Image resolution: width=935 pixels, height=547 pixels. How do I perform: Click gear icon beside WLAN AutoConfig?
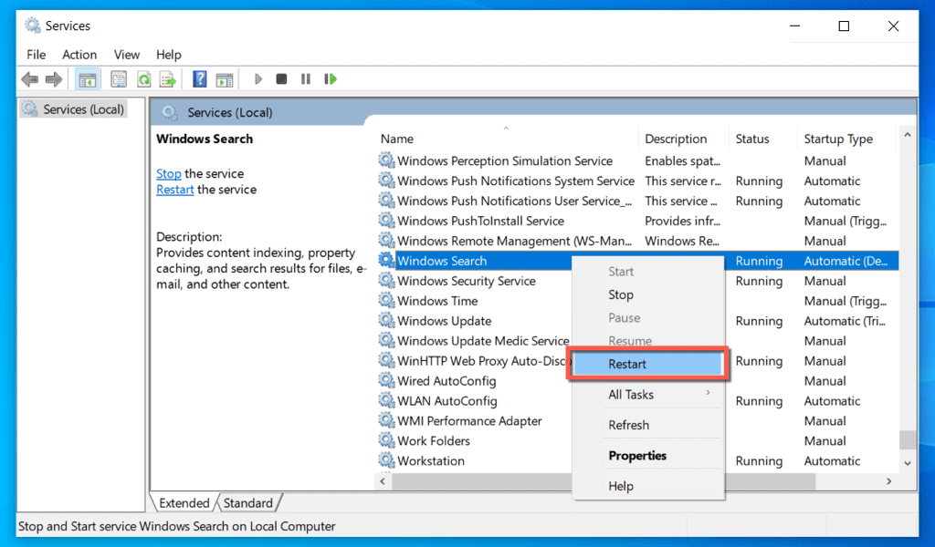(386, 400)
